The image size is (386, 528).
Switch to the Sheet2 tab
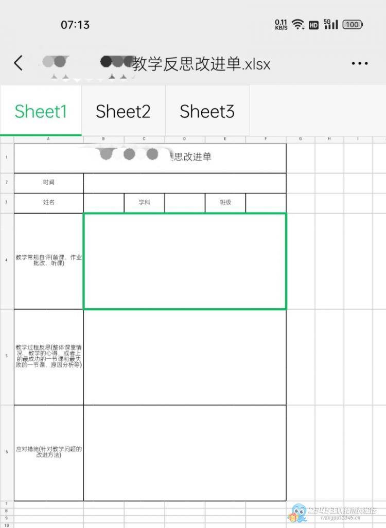[x=123, y=111]
